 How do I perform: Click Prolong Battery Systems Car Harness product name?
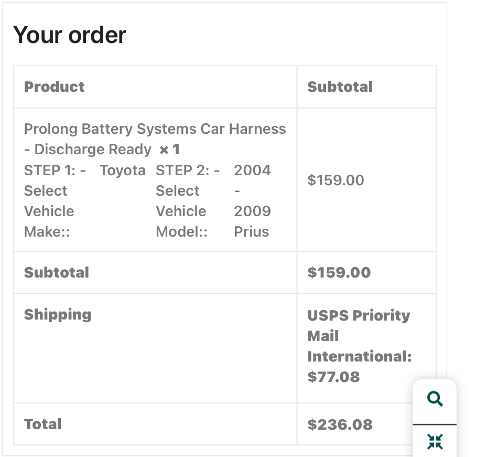pos(155,129)
